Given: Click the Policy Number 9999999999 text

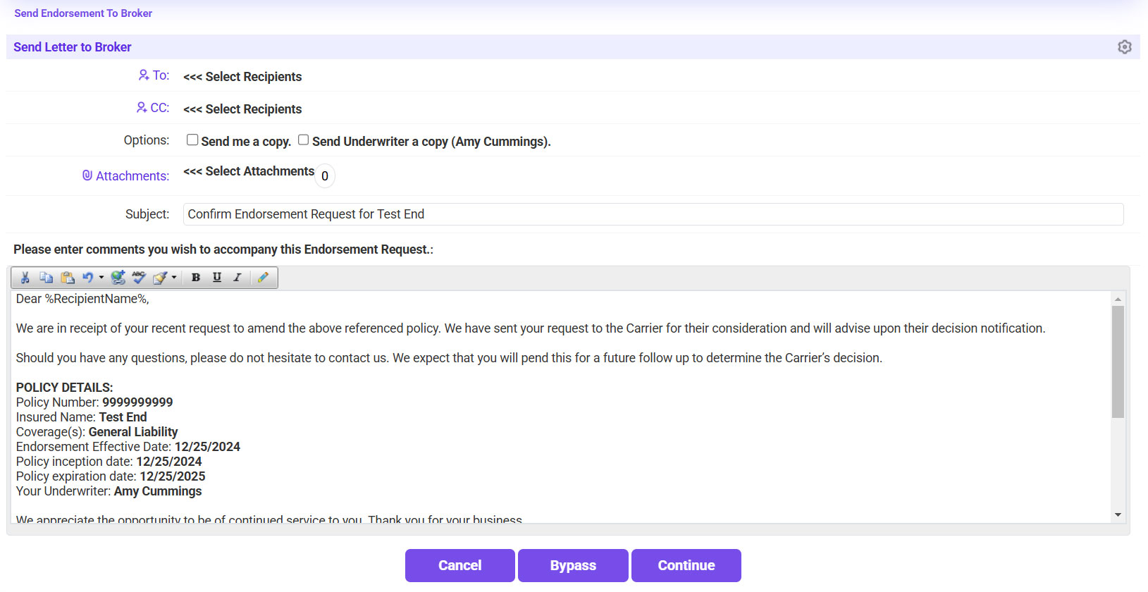Looking at the screenshot, I should [x=94, y=402].
